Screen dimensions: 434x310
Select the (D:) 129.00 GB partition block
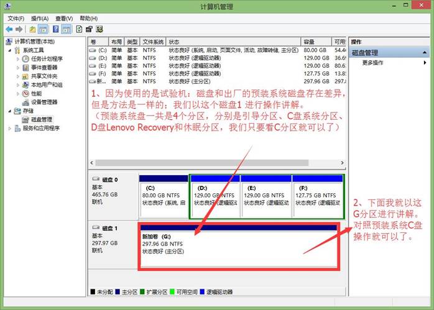pos(214,196)
